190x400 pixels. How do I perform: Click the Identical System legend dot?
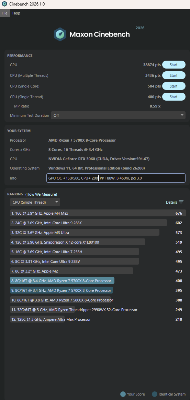154,394
